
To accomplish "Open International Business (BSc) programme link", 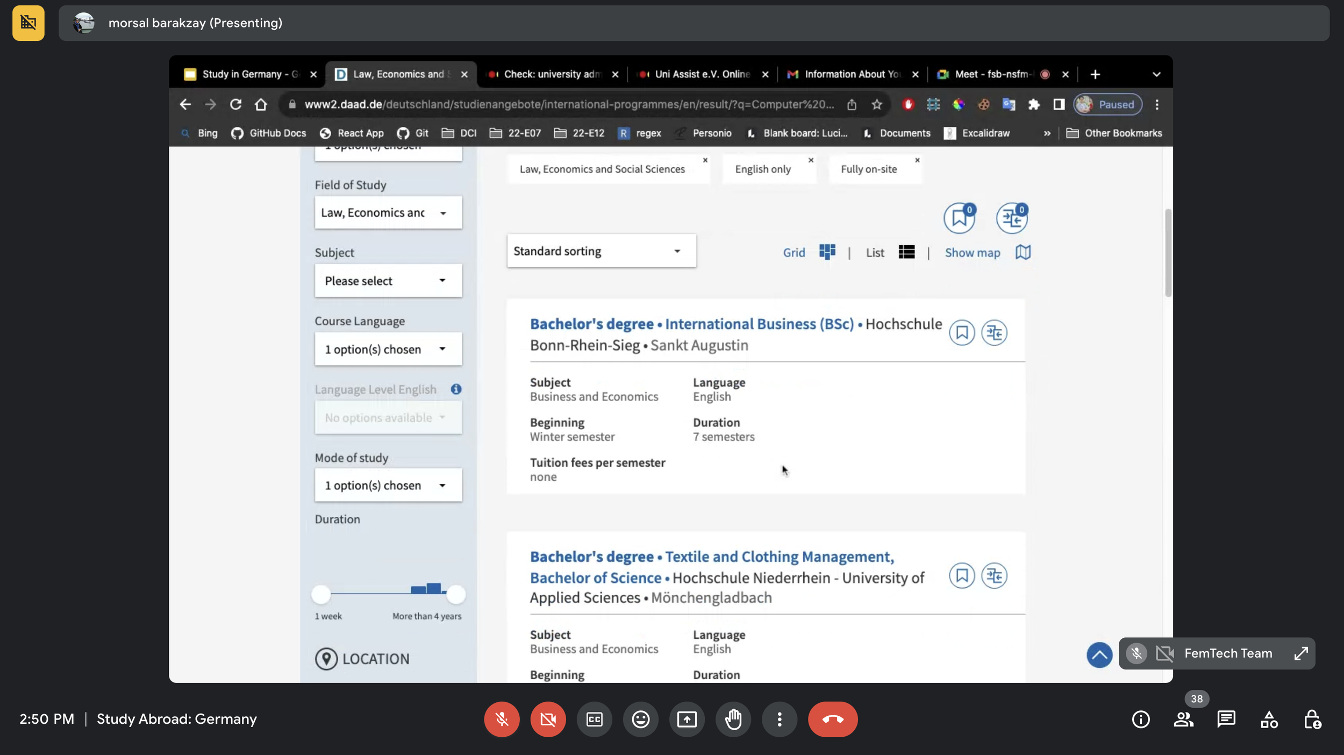I will coord(759,324).
